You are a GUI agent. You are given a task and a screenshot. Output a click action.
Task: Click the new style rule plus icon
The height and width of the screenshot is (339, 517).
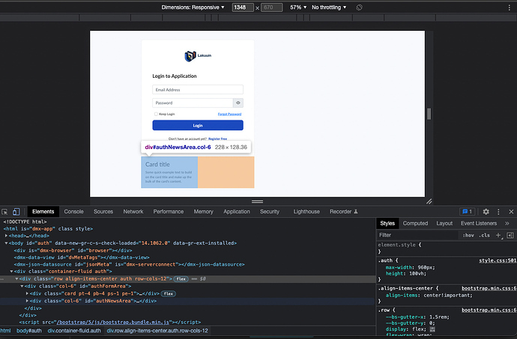pos(498,235)
